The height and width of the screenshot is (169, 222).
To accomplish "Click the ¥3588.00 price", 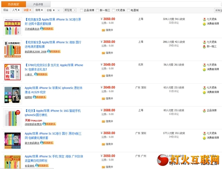I will tap(108, 110).
